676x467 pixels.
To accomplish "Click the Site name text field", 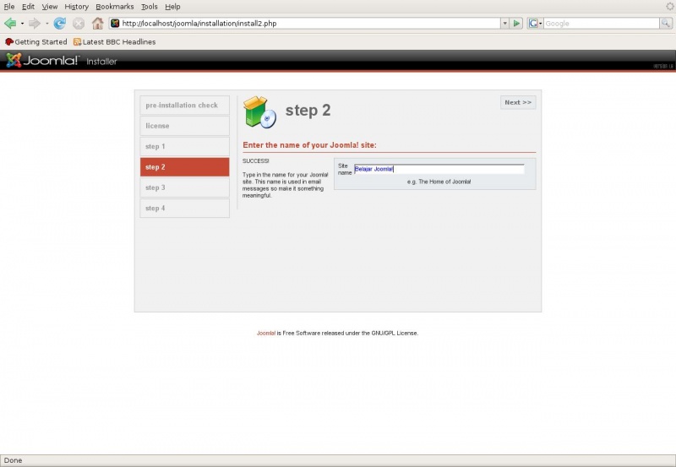I will point(439,169).
